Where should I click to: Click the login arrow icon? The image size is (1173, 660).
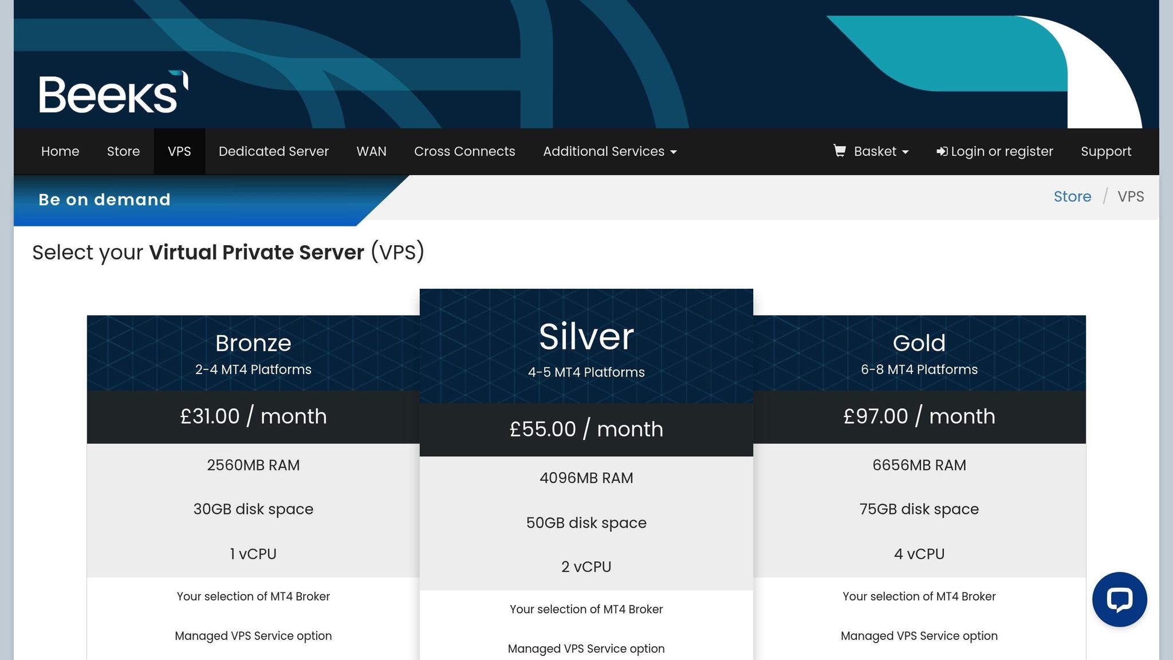click(942, 152)
